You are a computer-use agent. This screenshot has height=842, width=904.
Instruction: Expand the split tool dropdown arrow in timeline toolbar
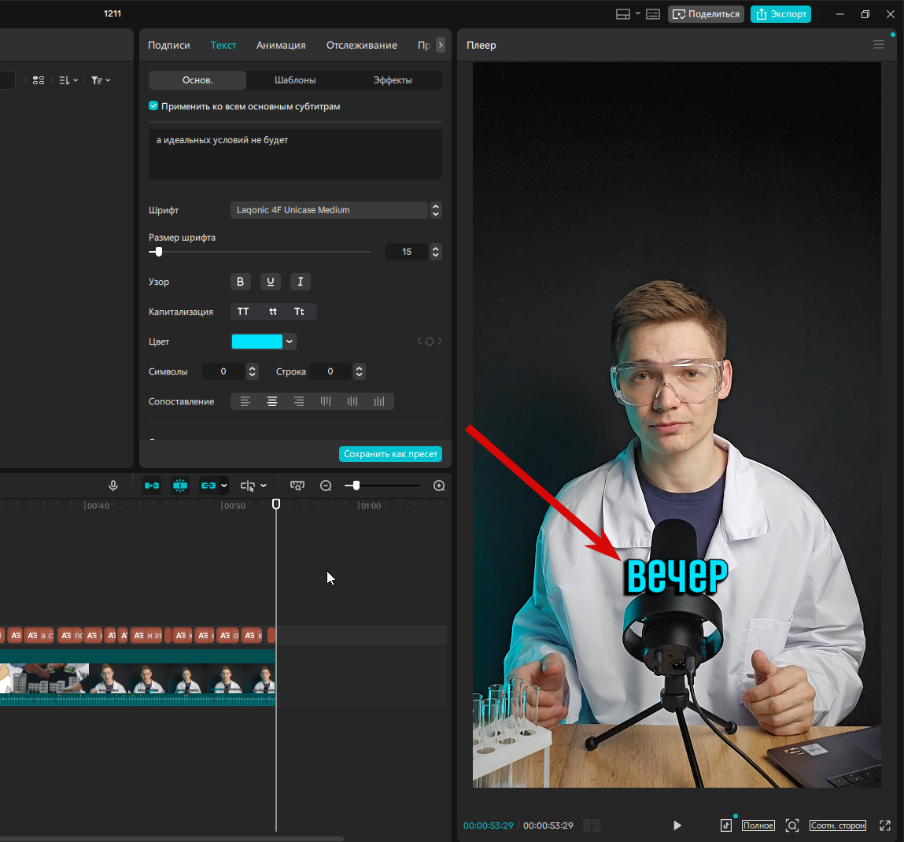(x=264, y=486)
